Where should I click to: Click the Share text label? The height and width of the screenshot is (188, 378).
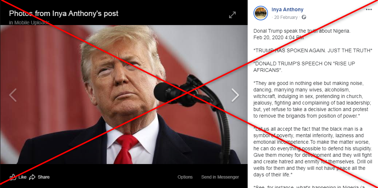44,177
